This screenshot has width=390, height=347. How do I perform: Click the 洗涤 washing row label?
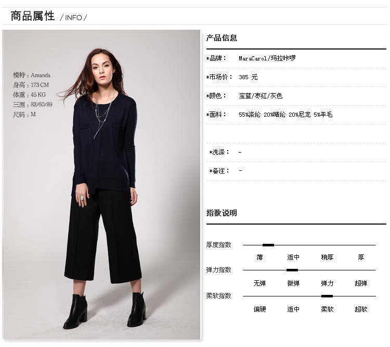coord(219,152)
